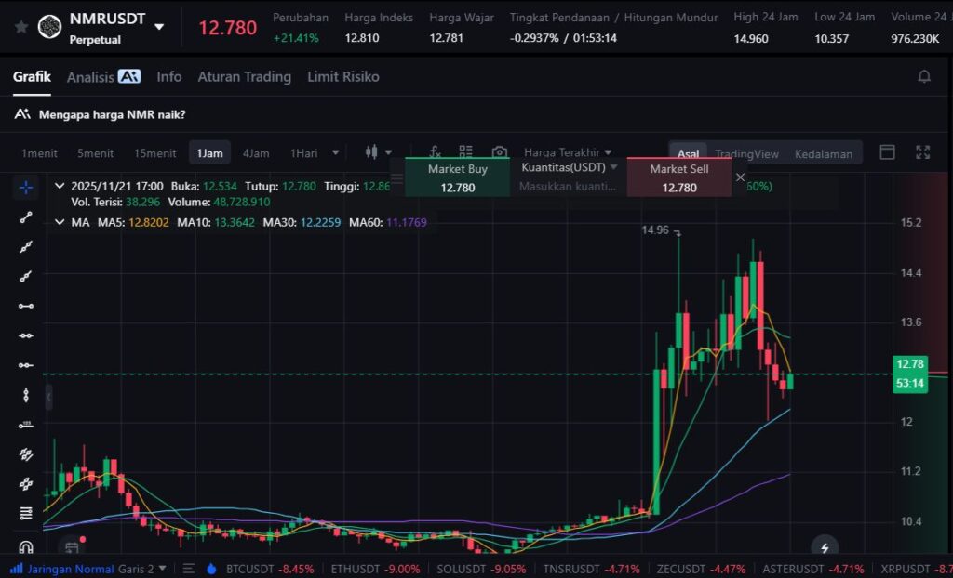This screenshot has width=953, height=578.
Task: Click the quantity input field
Action: [x=568, y=187]
